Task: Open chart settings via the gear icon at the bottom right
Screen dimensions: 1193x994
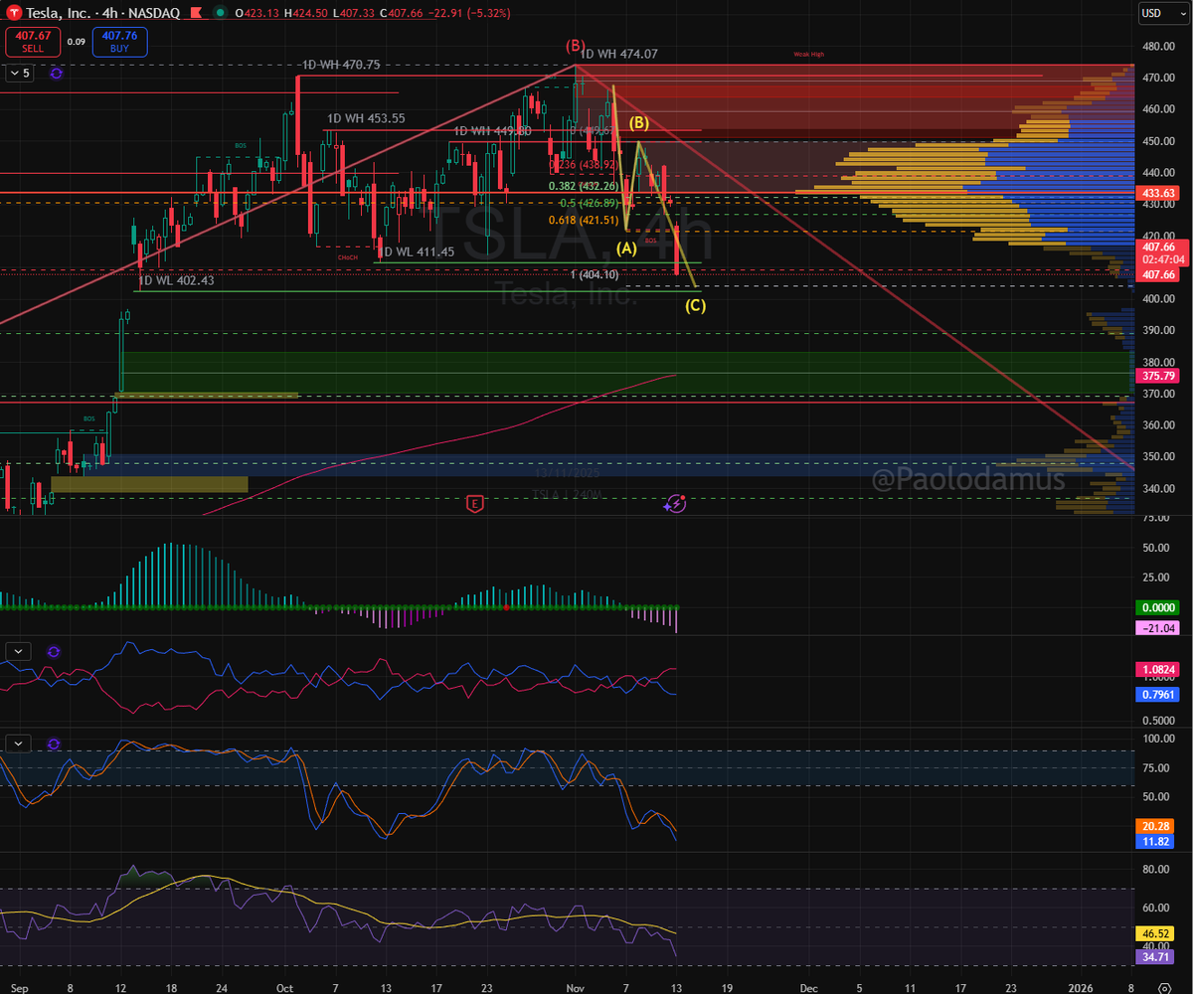Action: click(x=1163, y=988)
